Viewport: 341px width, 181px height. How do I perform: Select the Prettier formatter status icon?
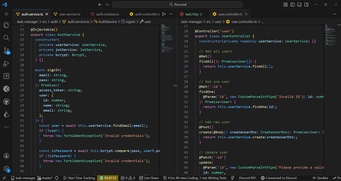(336, 178)
